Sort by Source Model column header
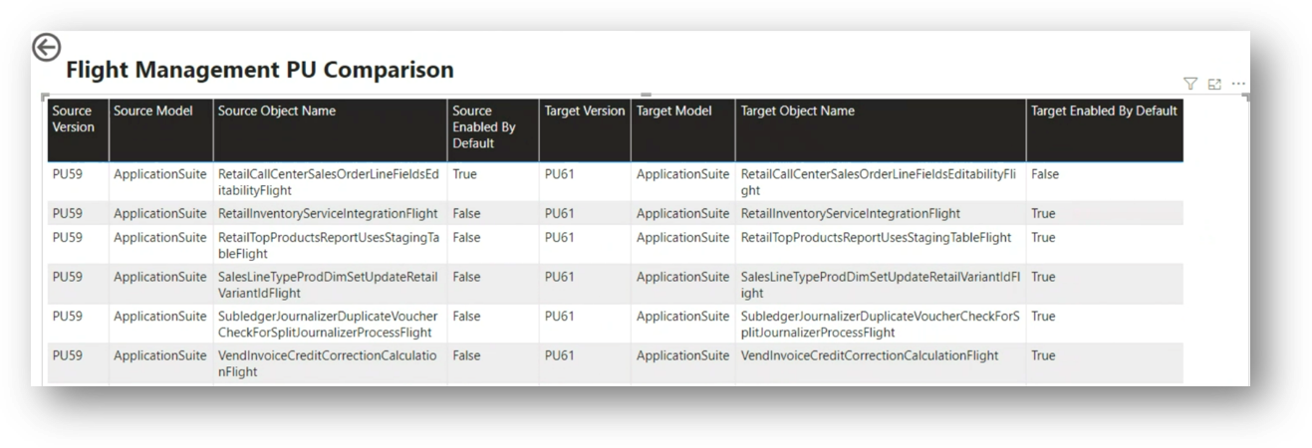The height and width of the screenshot is (448, 1312). [153, 112]
